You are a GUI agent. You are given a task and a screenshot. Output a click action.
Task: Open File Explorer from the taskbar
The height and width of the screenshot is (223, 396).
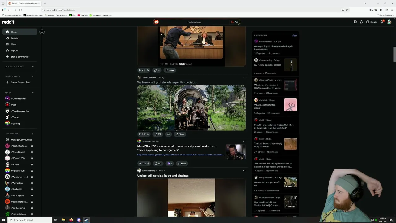tap(63, 220)
